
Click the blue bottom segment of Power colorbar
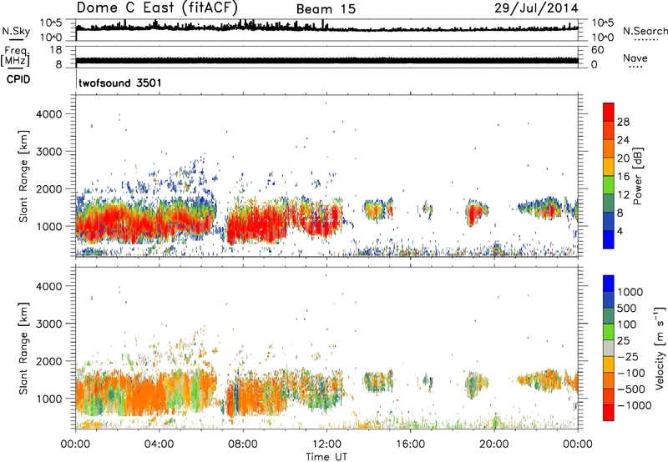(609, 239)
